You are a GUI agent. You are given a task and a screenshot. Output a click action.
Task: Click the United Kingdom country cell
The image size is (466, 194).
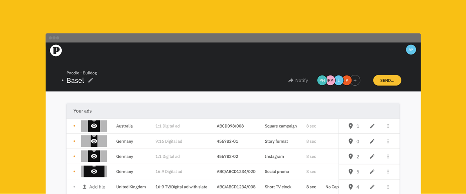[131, 187]
